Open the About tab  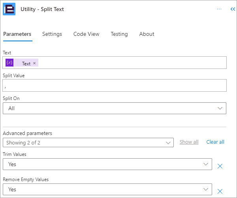point(147,34)
